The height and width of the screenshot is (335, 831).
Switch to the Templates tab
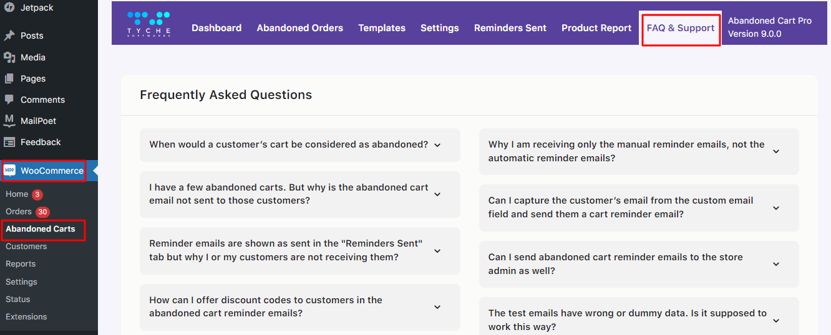coord(382,27)
